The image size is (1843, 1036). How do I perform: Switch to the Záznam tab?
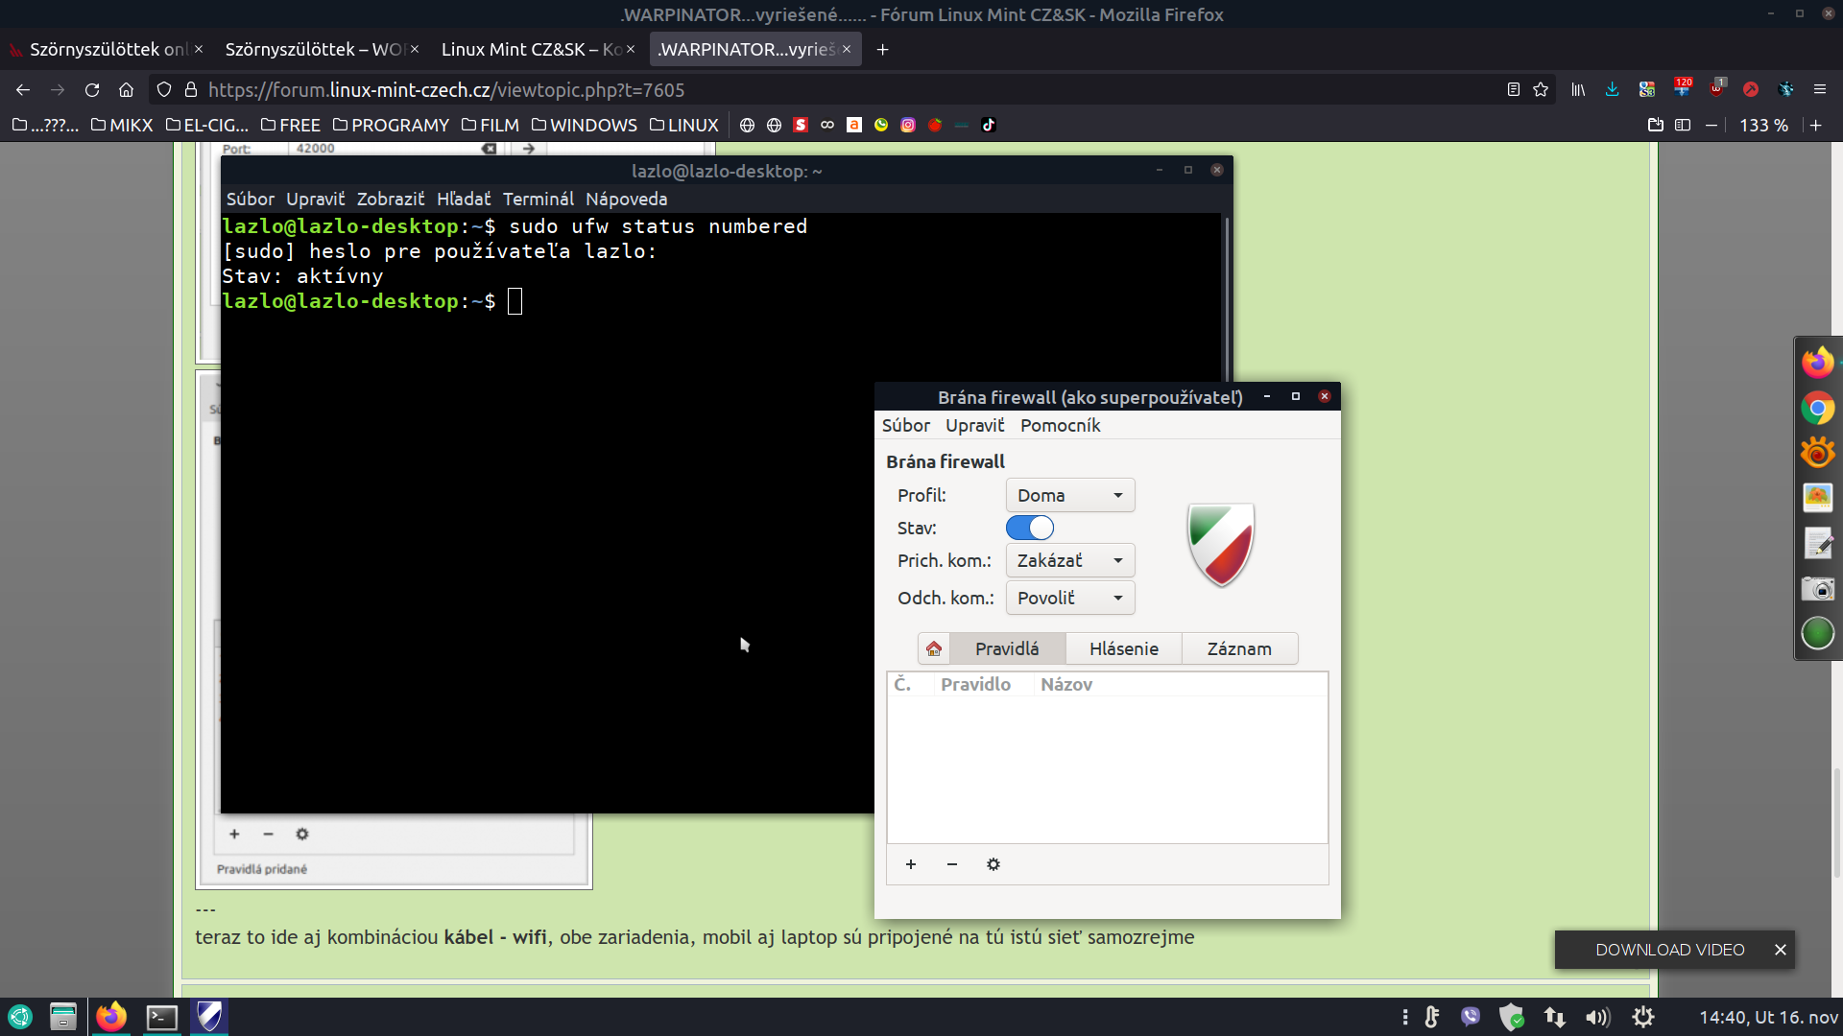click(x=1238, y=648)
